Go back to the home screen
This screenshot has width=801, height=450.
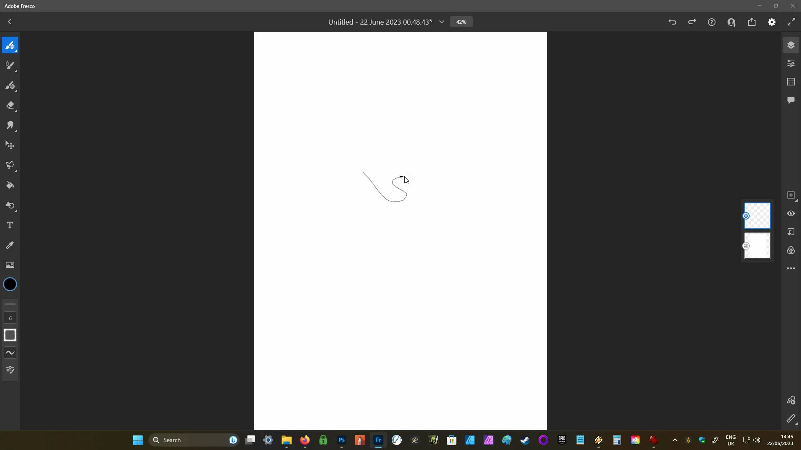coord(10,22)
